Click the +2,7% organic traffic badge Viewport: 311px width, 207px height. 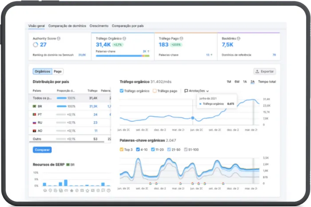tap(118, 45)
